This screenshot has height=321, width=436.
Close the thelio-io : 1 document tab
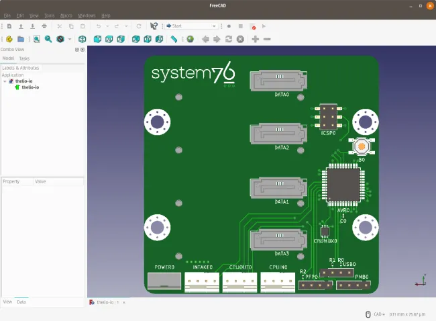tap(124, 303)
